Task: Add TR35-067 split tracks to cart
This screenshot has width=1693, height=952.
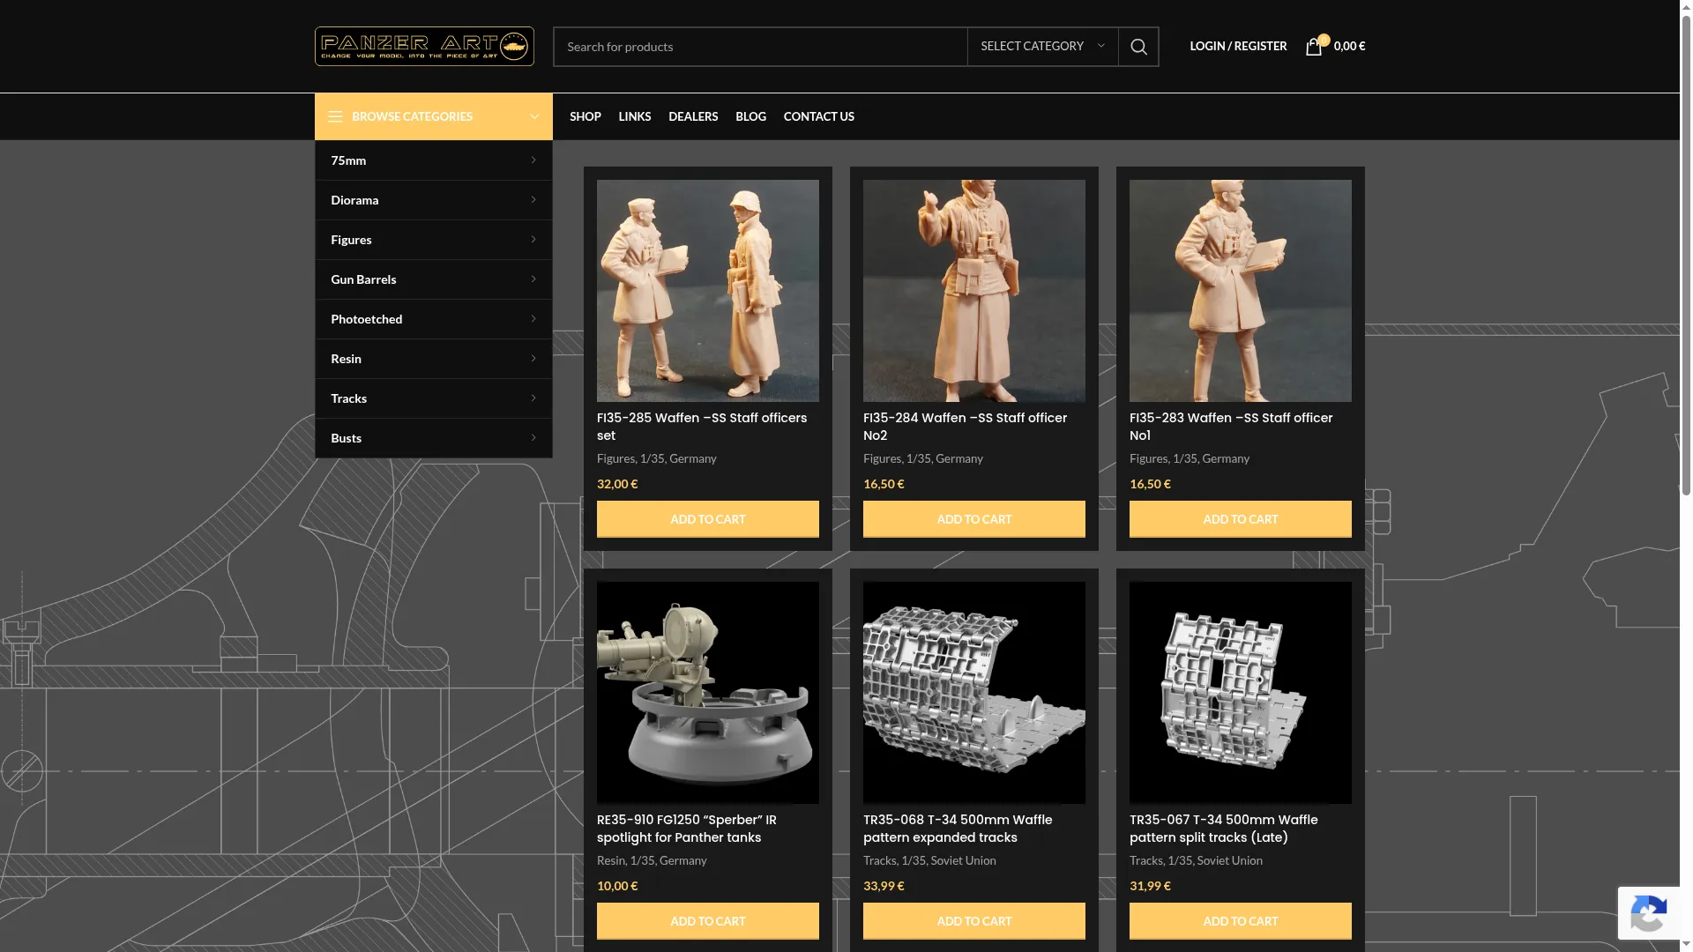Action: point(1241,921)
